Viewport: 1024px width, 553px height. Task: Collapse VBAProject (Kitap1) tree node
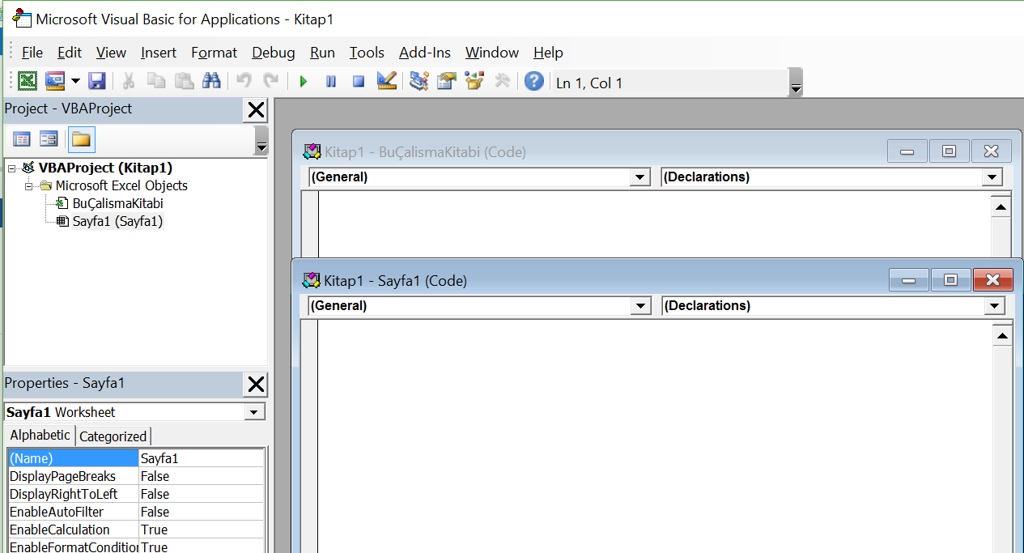click(x=12, y=168)
